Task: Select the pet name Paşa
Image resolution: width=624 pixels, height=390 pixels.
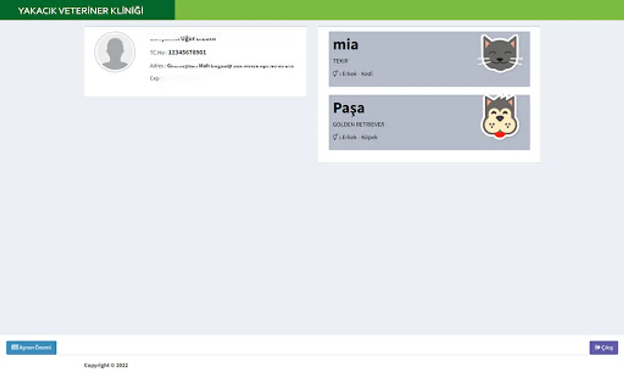Action: [348, 108]
